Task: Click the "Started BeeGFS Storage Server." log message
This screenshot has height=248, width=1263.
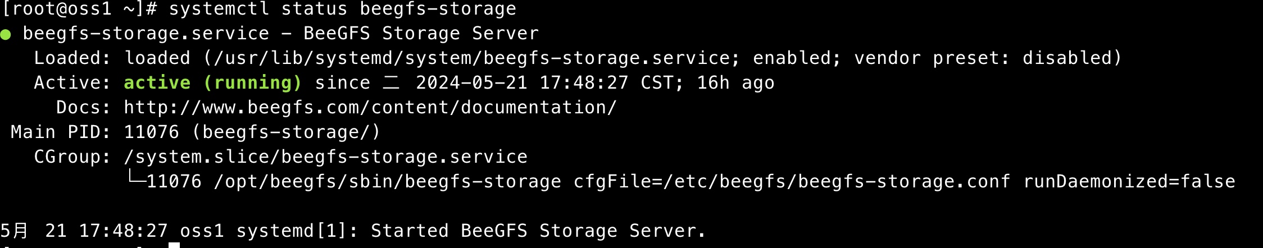Action: [x=538, y=231]
